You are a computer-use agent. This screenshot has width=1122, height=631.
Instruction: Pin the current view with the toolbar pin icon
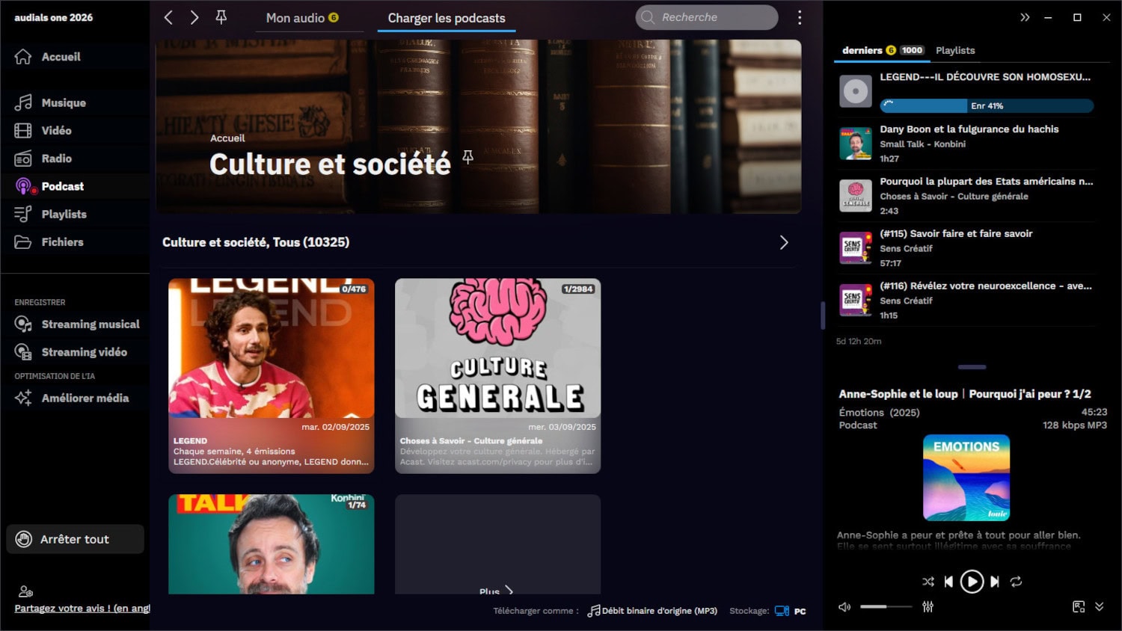coord(221,17)
